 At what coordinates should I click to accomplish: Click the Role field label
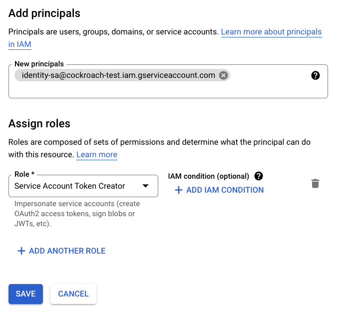pos(25,175)
